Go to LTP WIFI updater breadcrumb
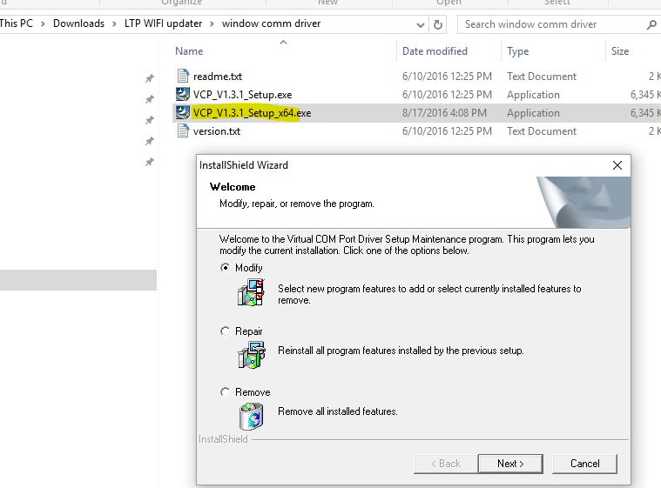 point(163,23)
